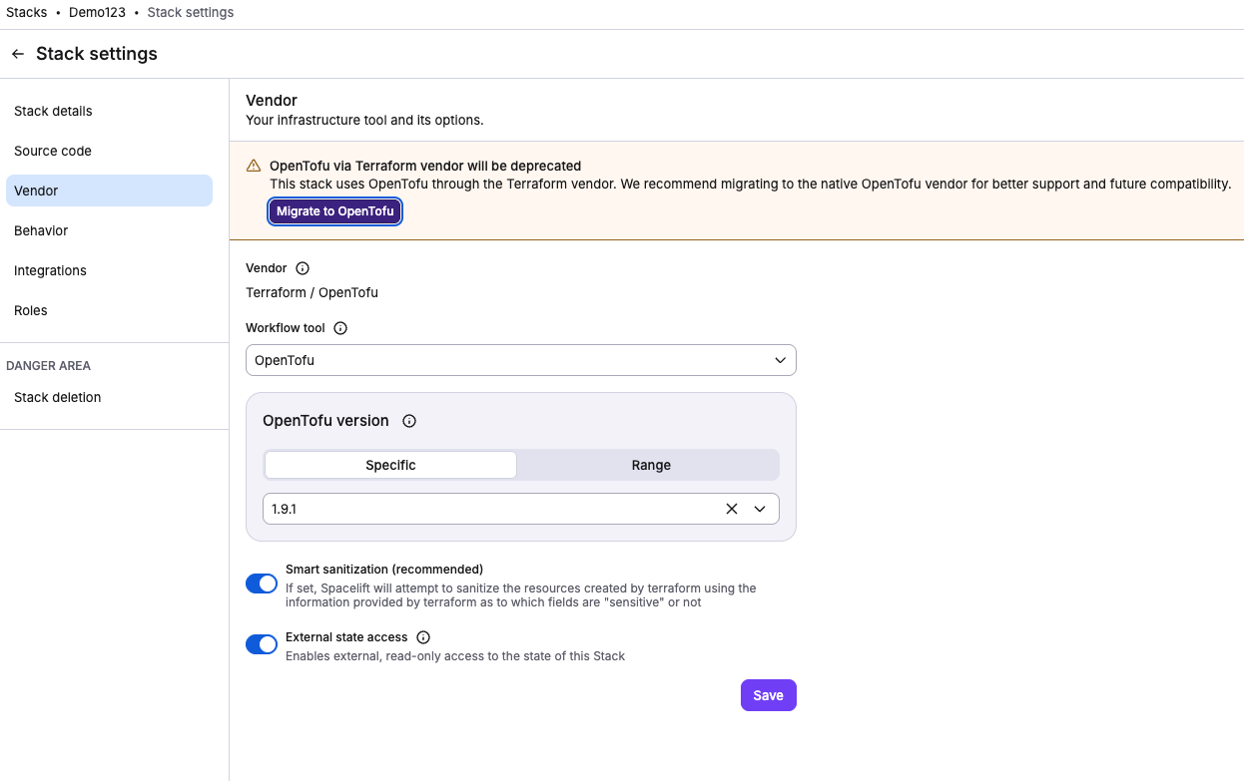Click Terraform / OpenTofu vendor value
Image resolution: width=1244 pixels, height=781 pixels.
(311, 292)
